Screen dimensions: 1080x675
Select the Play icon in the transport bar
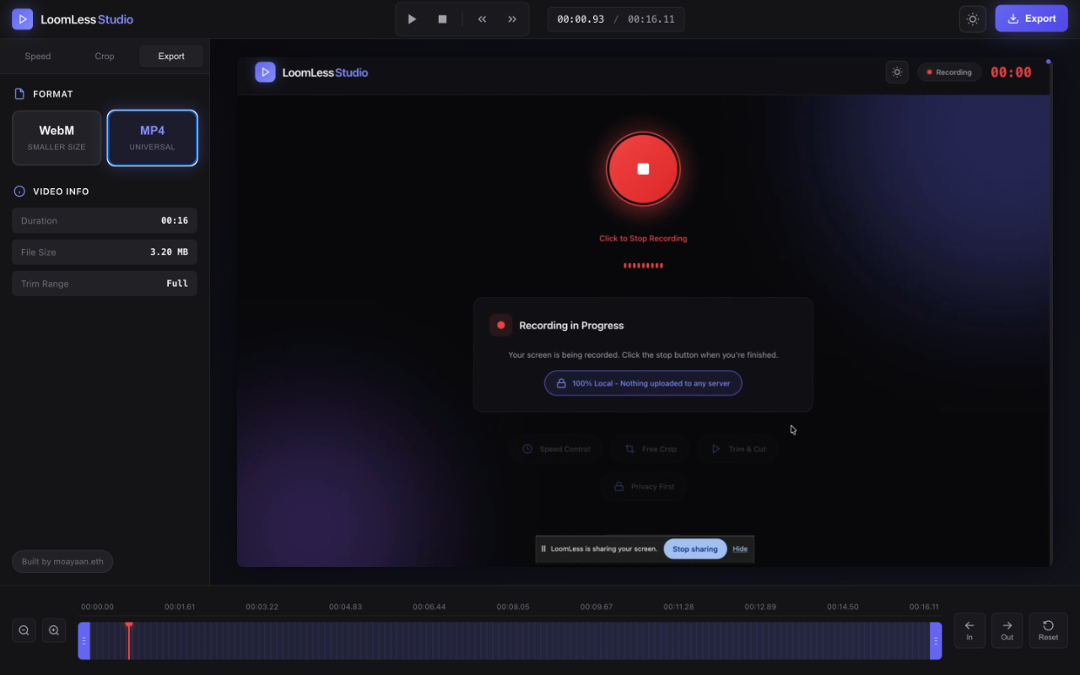[411, 19]
